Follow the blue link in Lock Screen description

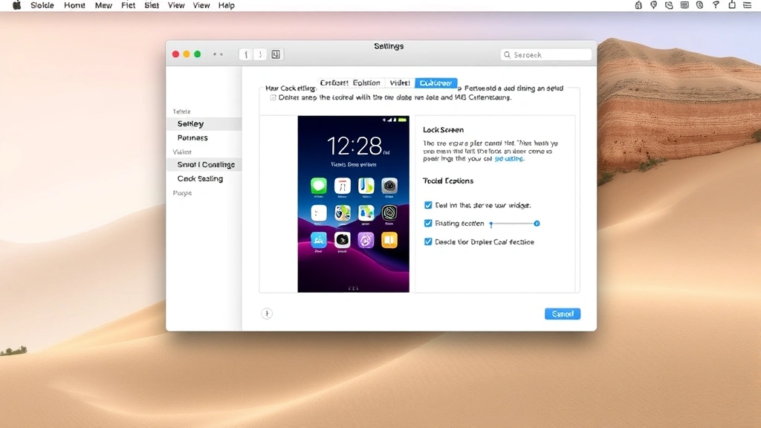coord(509,158)
